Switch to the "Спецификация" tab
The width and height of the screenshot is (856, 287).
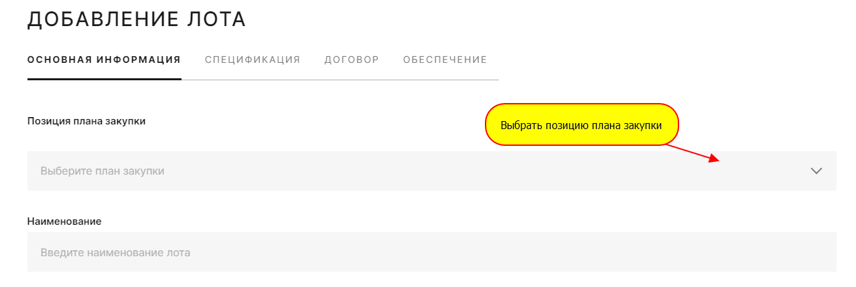pos(253,60)
